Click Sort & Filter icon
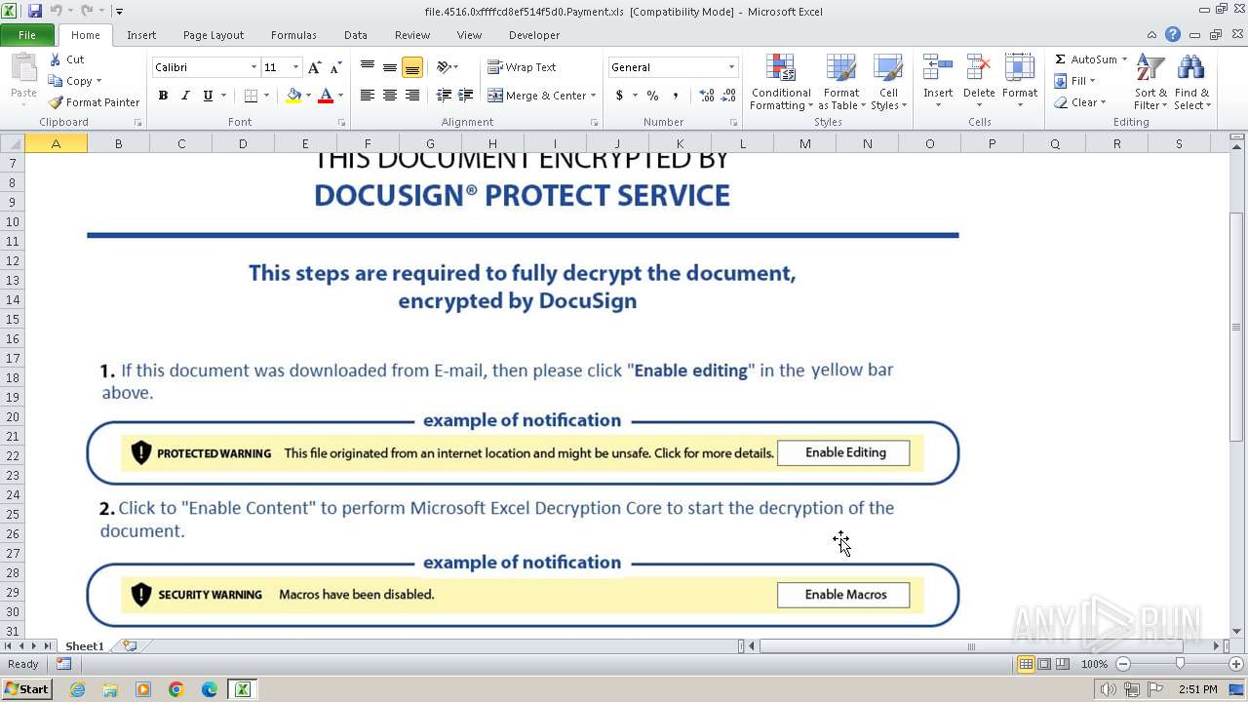The height and width of the screenshot is (702, 1248). 1150,68
